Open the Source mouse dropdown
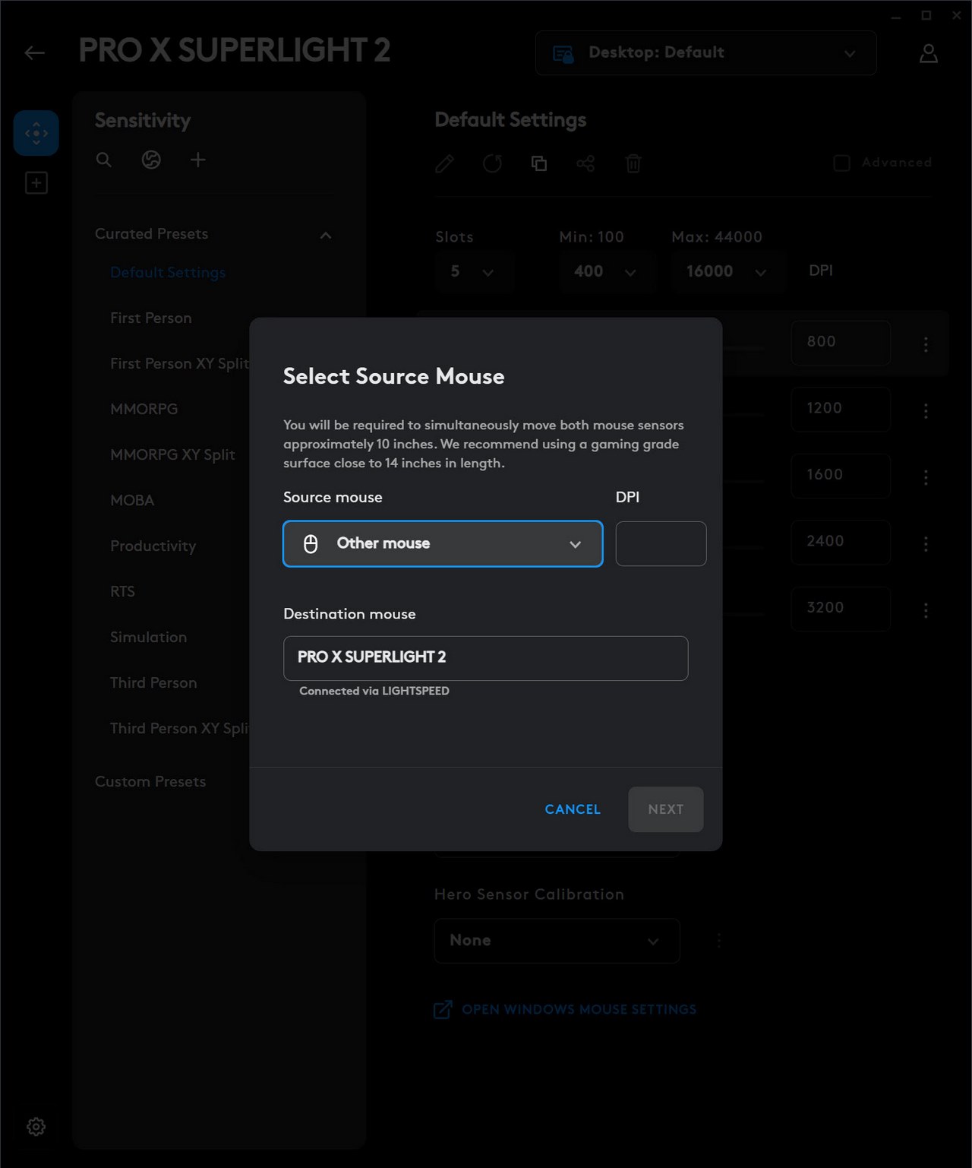972x1168 pixels. pos(443,543)
